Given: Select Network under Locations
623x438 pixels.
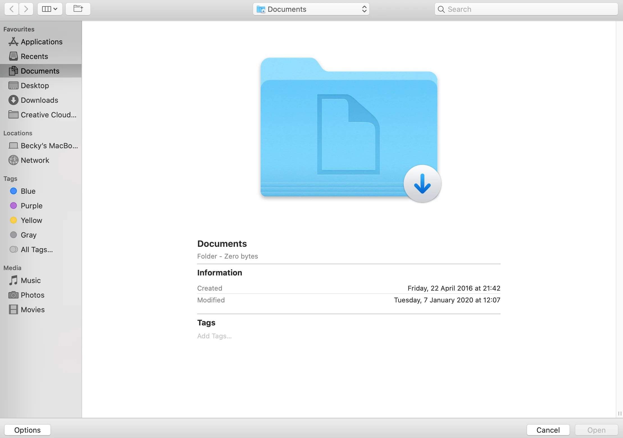Looking at the screenshot, I should click(x=35, y=160).
